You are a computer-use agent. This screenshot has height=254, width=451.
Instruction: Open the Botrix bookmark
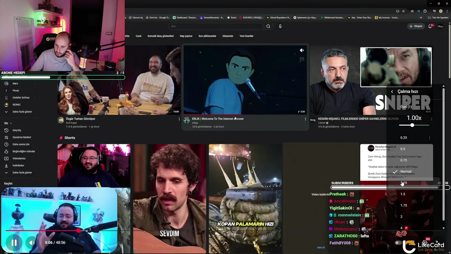click(x=231, y=17)
